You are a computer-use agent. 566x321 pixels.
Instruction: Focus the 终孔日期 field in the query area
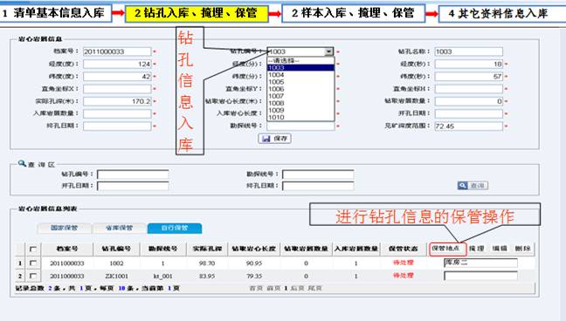318,186
